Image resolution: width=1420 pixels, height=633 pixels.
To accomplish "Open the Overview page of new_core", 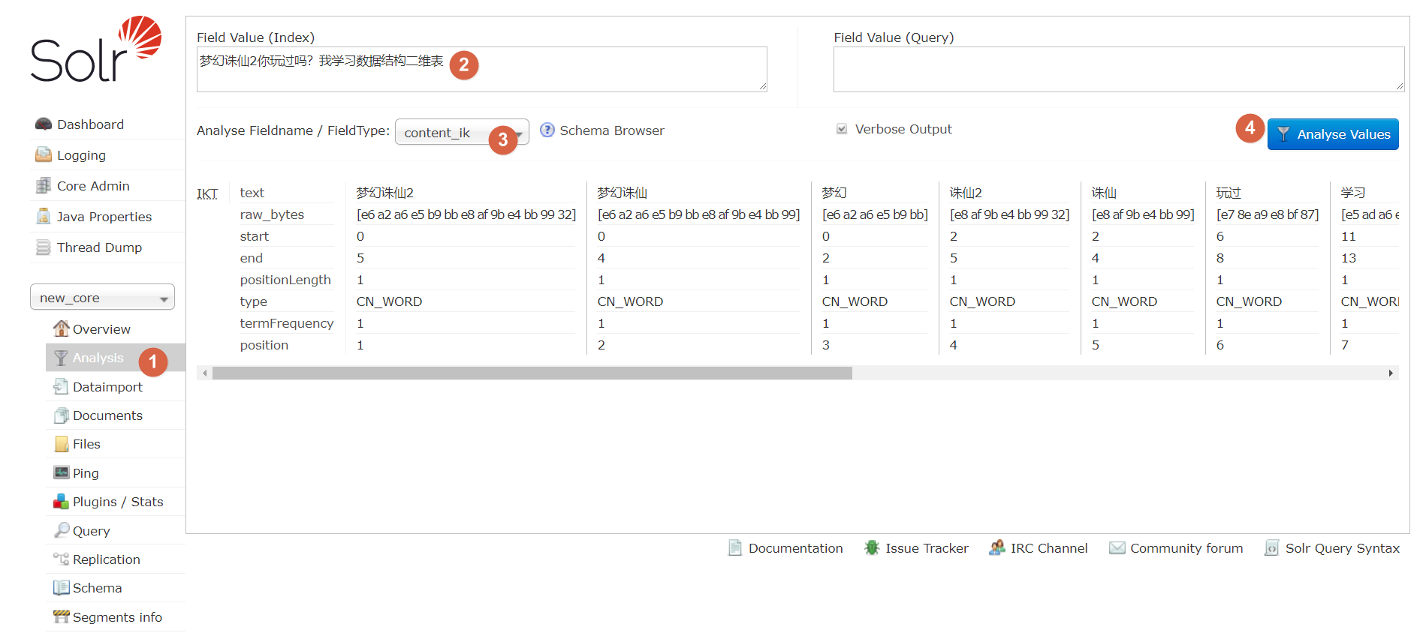I will pos(101,328).
